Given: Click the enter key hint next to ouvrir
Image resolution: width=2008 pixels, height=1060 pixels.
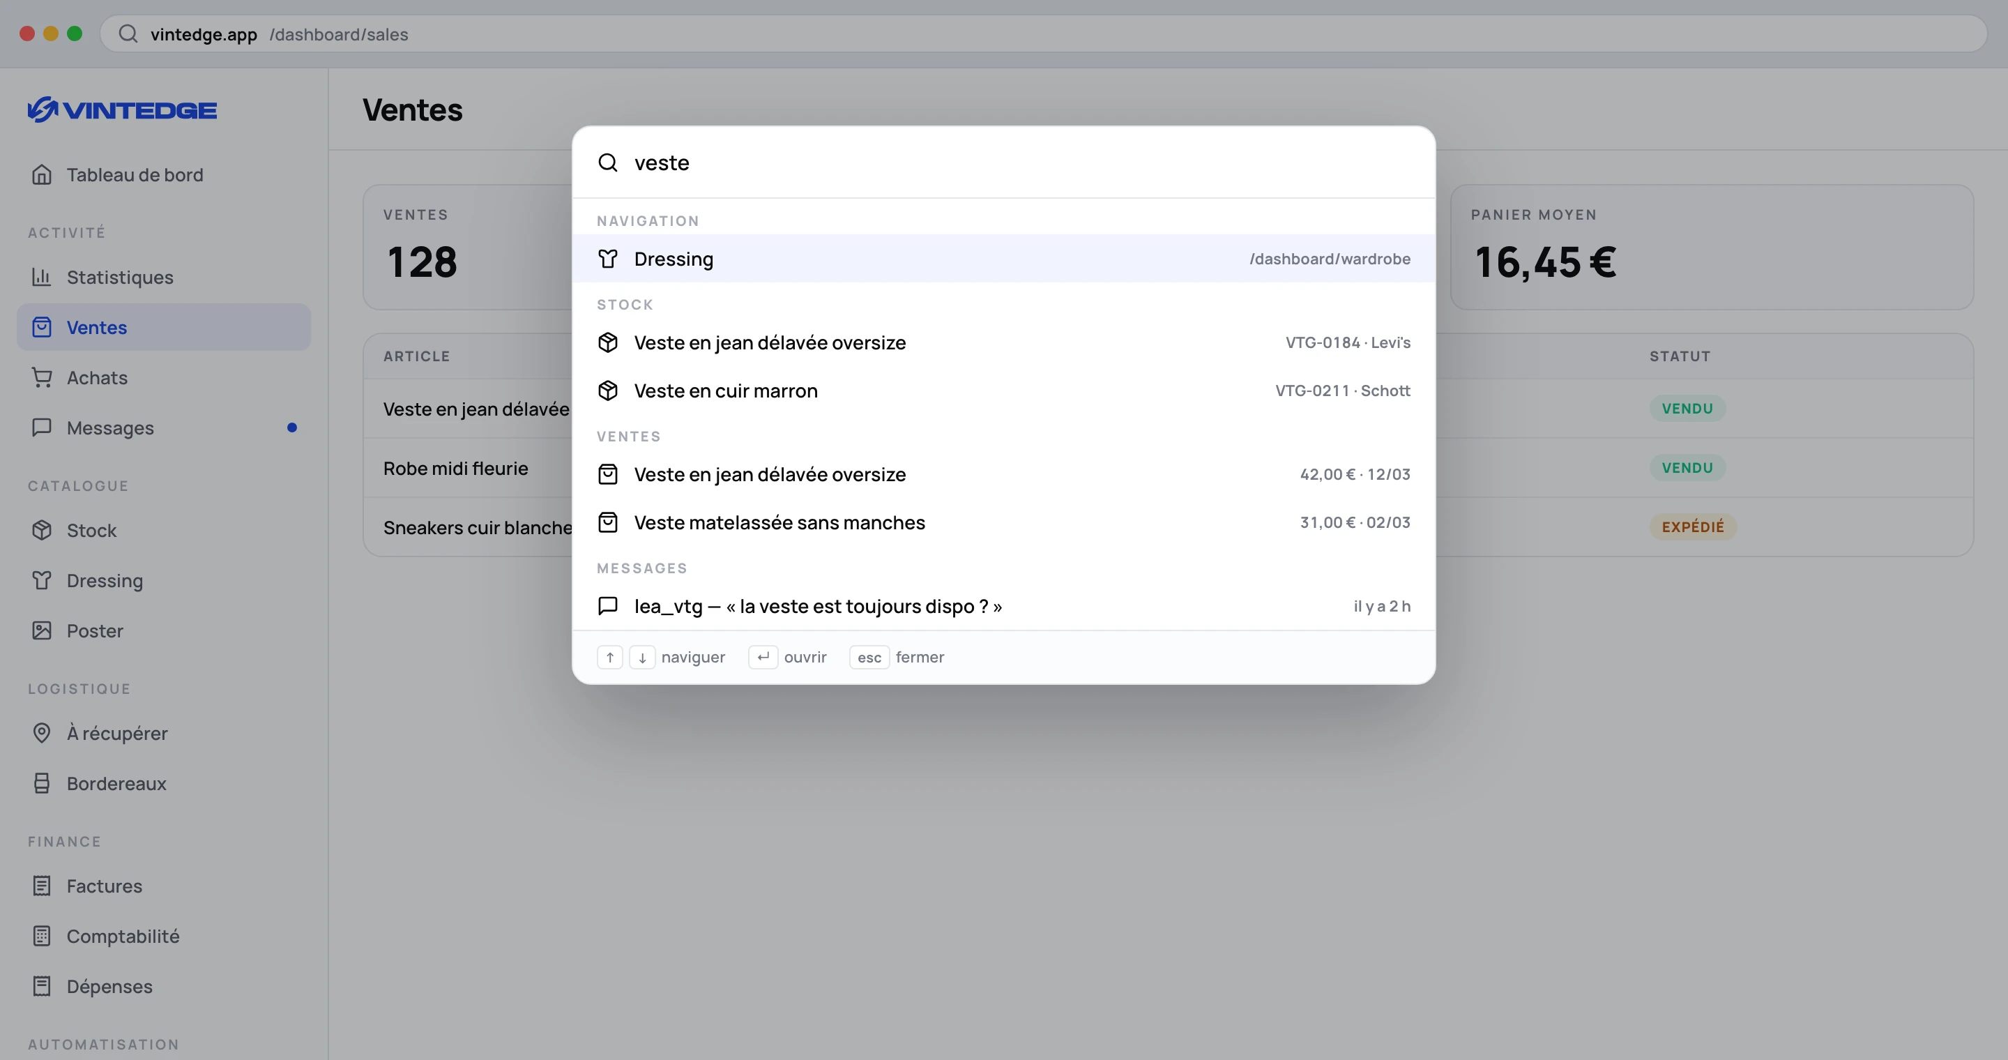Looking at the screenshot, I should pos(763,657).
